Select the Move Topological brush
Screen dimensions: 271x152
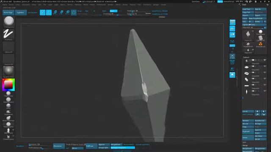click(8, 119)
